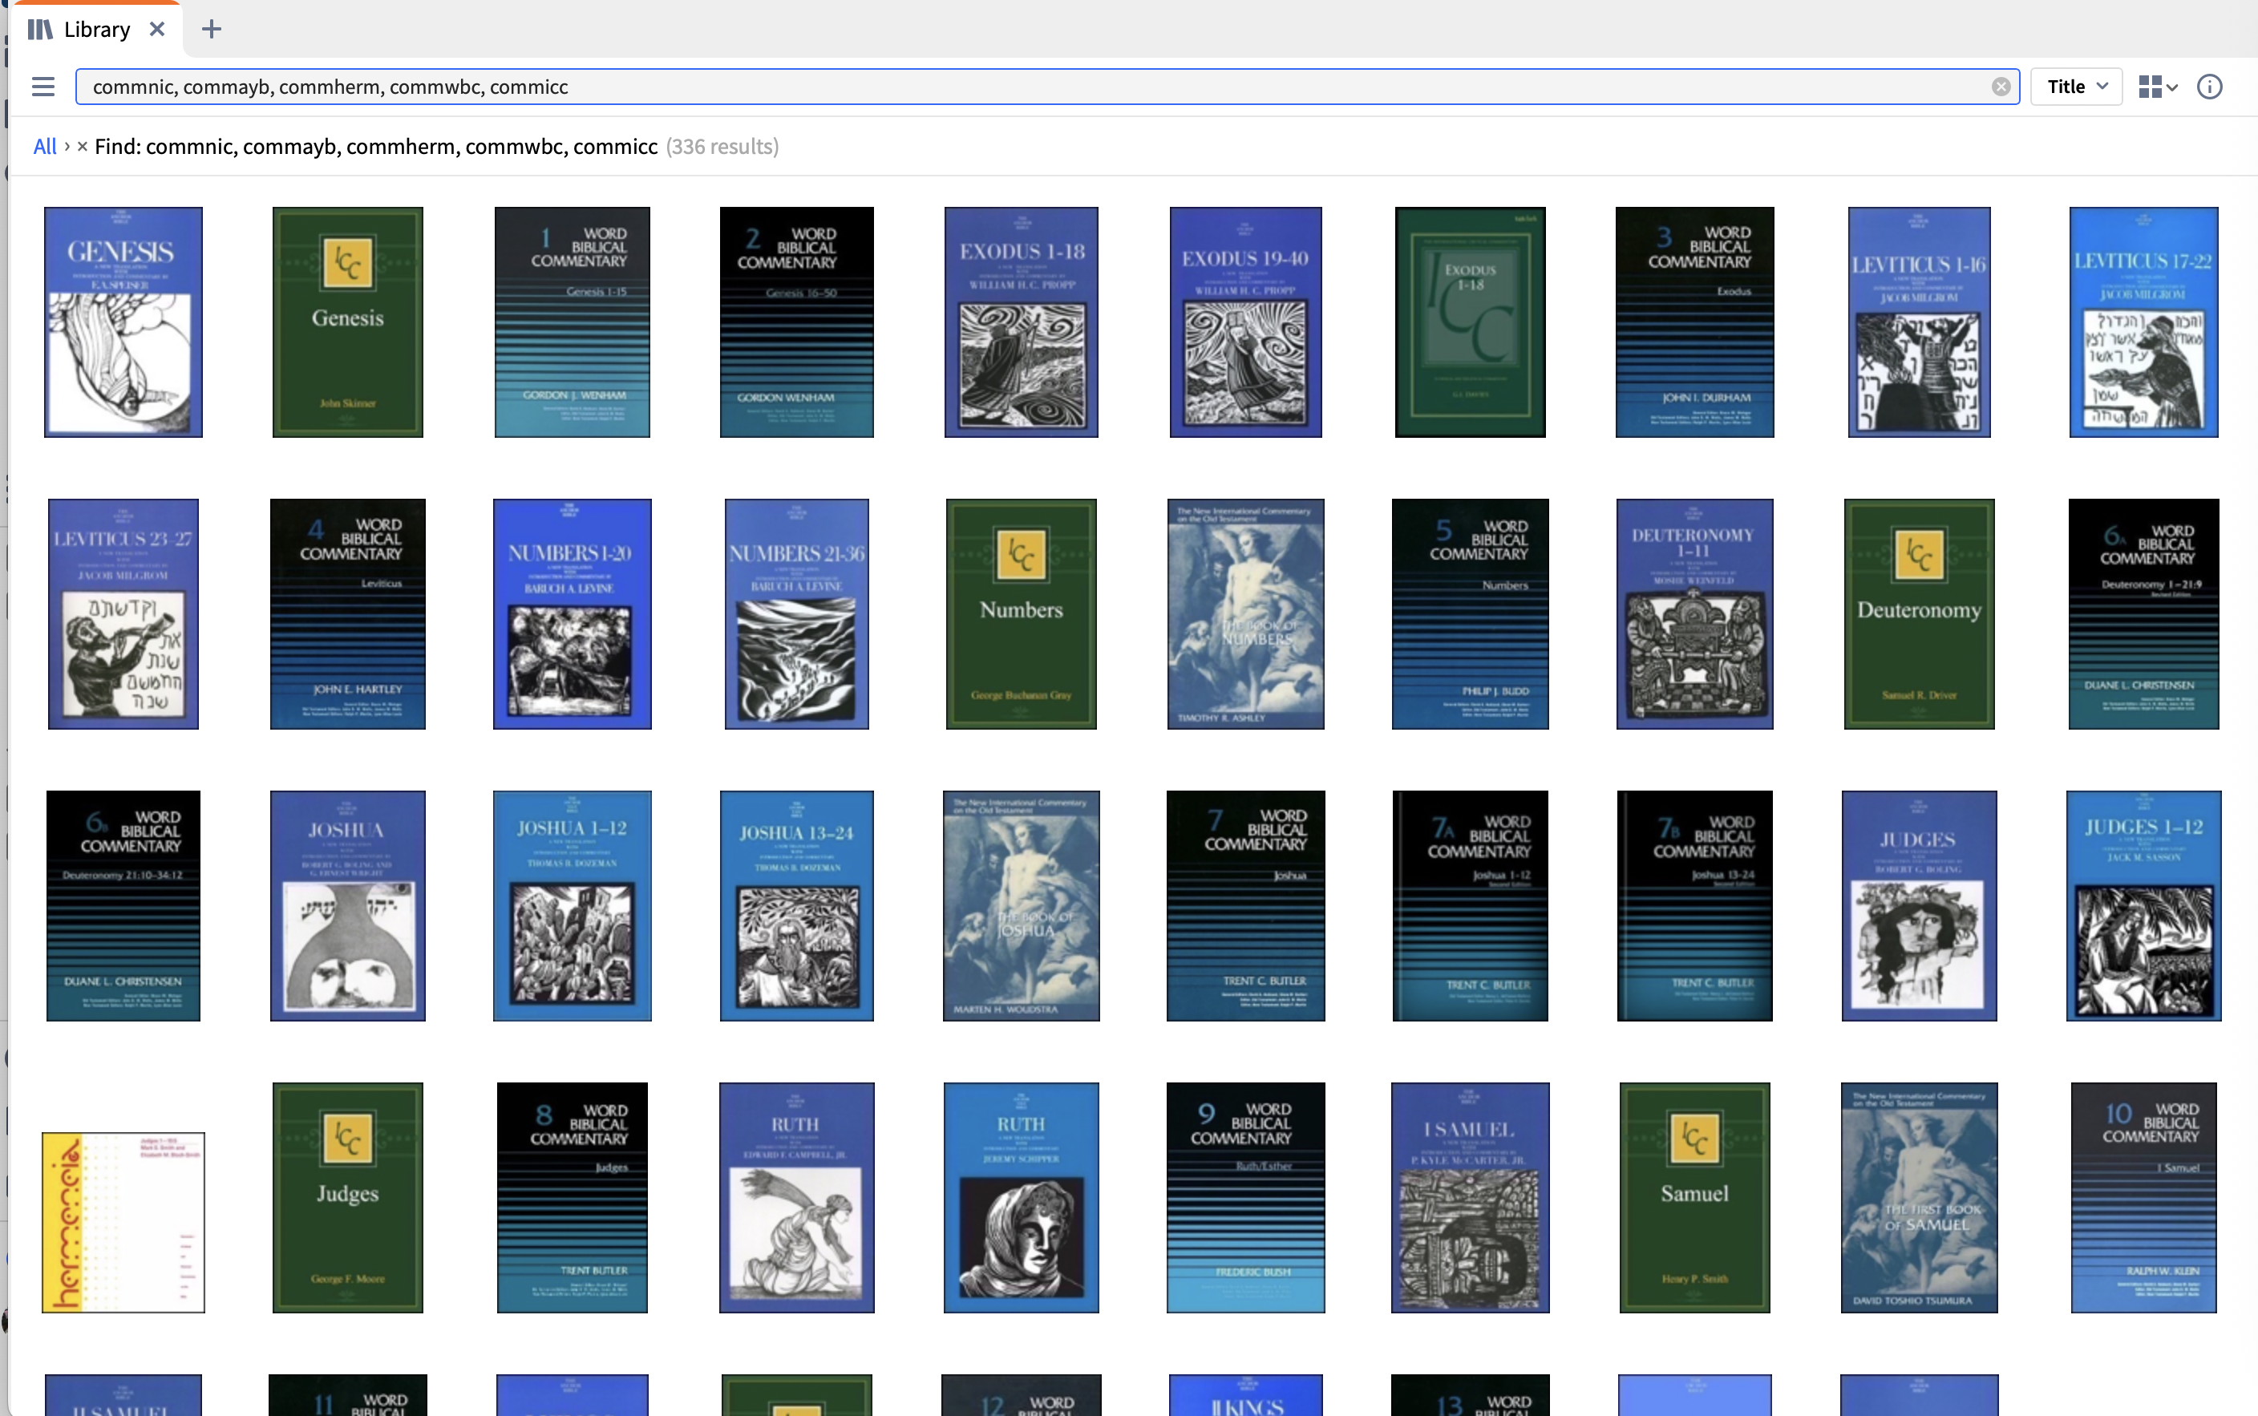Open Word Biblical Commentary volume 4 Leviticus
Screen dimensions: 2258x1416
click(347, 614)
